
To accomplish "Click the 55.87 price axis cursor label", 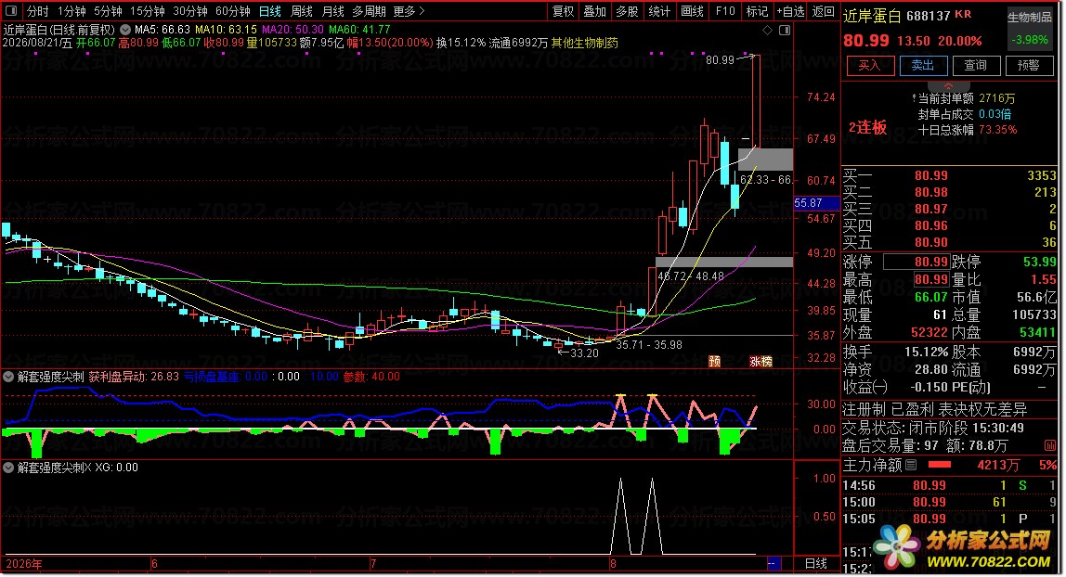I will click(x=816, y=203).
